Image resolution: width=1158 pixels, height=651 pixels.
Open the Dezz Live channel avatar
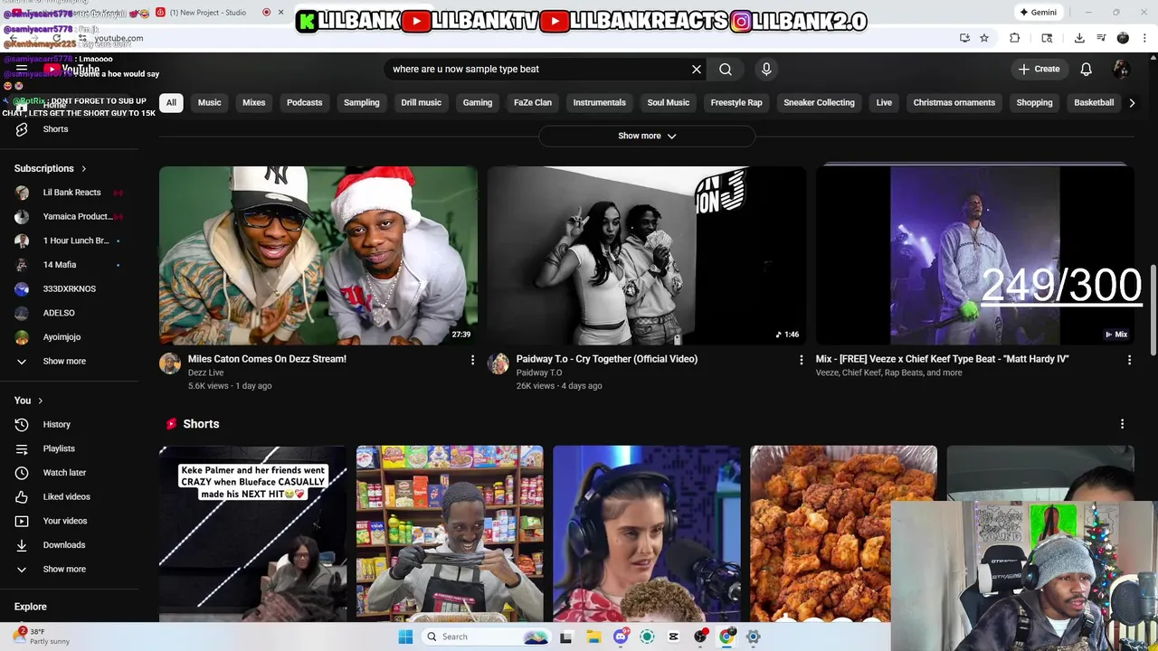(170, 363)
